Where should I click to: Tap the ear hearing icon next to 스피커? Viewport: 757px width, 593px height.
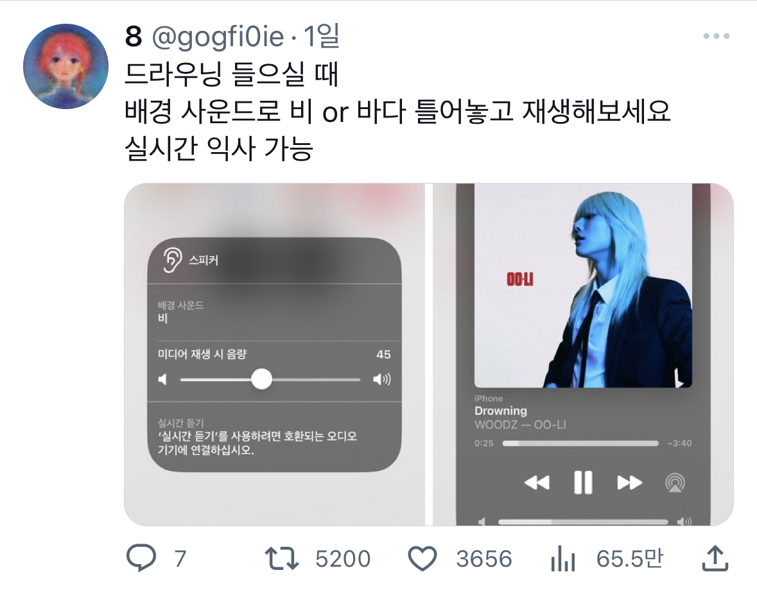(x=172, y=260)
